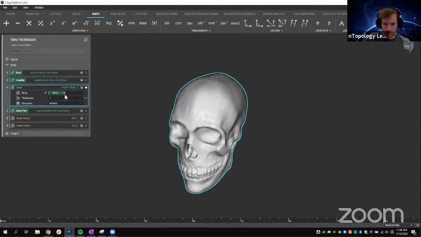Open help for the Skull block
Viewport: 421px width, 237px height.
(x=82, y=73)
